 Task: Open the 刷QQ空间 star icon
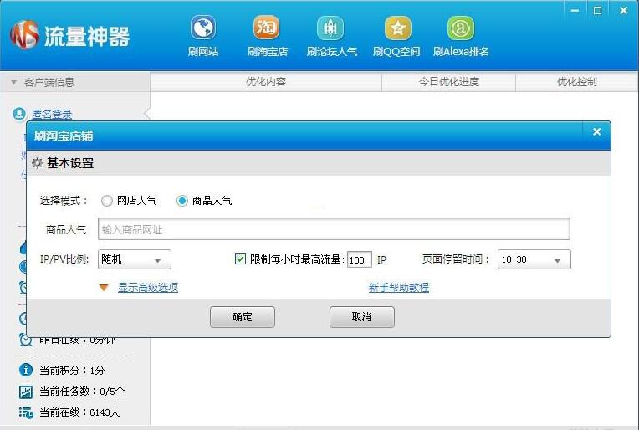(398, 28)
